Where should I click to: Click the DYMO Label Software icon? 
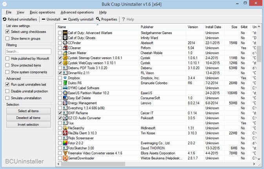point(65,88)
